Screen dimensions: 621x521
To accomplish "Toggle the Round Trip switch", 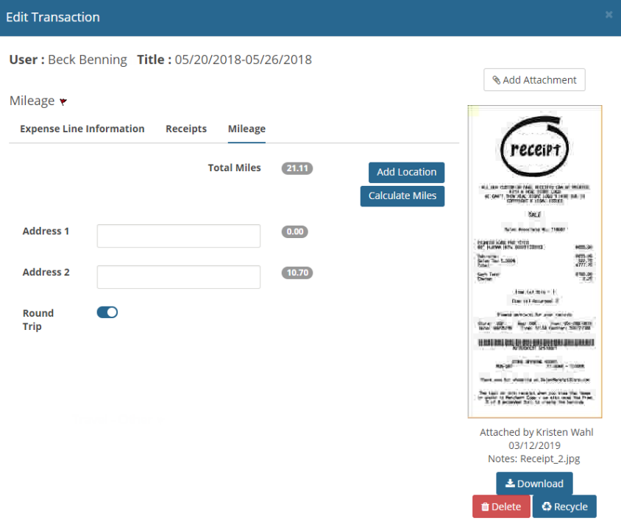I will [107, 312].
